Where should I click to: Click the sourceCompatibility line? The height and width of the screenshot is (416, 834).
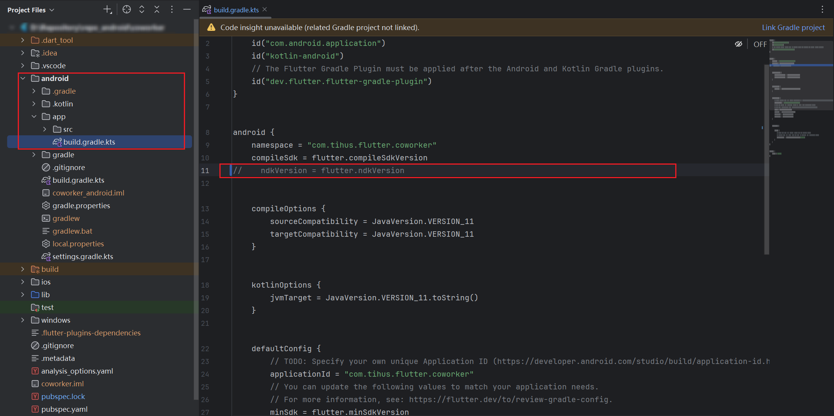372,221
